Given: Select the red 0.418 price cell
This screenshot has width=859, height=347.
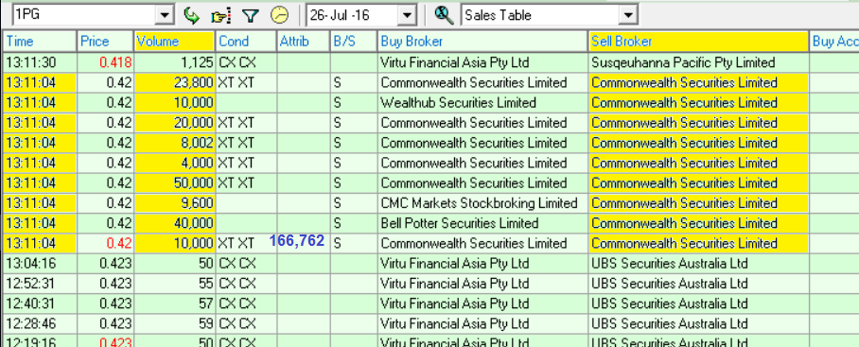Looking at the screenshot, I should (x=105, y=62).
